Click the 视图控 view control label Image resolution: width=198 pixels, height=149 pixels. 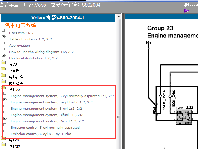coord(191,5)
